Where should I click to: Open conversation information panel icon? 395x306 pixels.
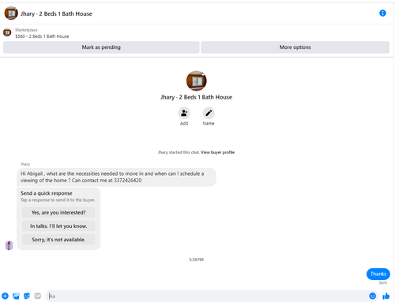(382, 13)
